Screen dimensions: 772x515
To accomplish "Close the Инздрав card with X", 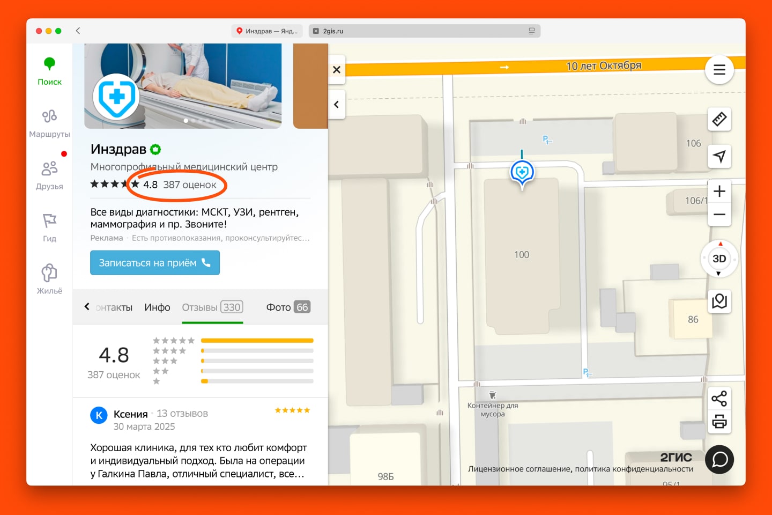I will 337,70.
